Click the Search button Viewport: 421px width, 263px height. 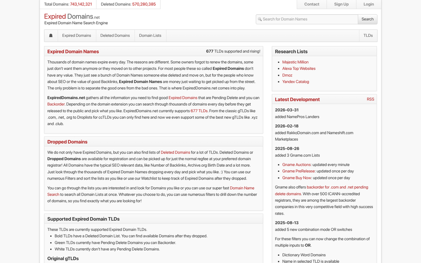pos(367,19)
